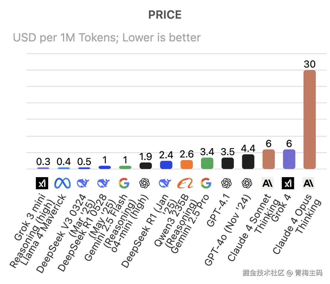The width and height of the screenshot is (330, 284).
Task: Click the xAI logo under the 0.3 bar
Action: [42, 183]
